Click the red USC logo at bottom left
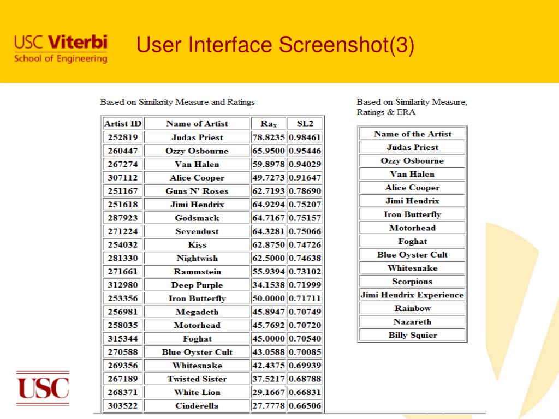The image size is (559, 419). 43,388
